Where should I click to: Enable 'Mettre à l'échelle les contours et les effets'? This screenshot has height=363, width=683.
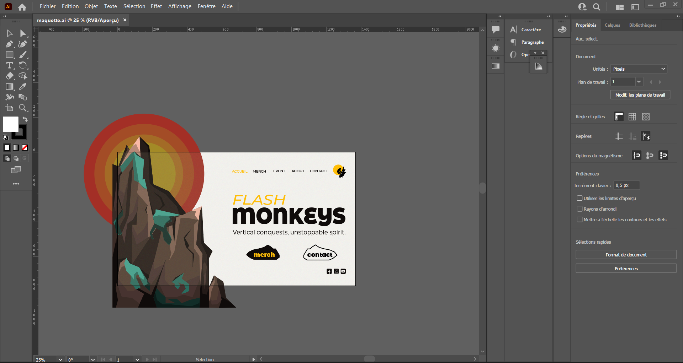coord(580,220)
